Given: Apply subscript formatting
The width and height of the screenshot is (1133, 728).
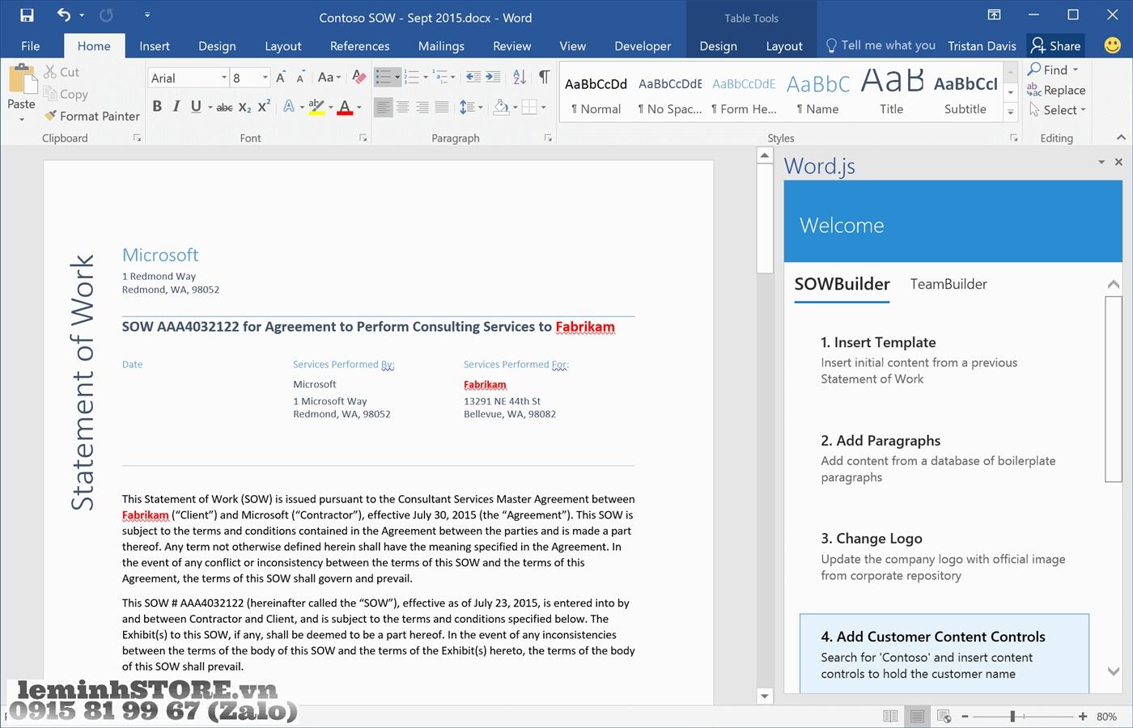Looking at the screenshot, I should coord(244,107).
